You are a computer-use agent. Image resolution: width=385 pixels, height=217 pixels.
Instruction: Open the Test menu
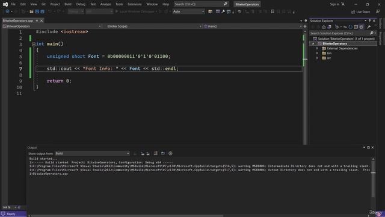coord(93,4)
